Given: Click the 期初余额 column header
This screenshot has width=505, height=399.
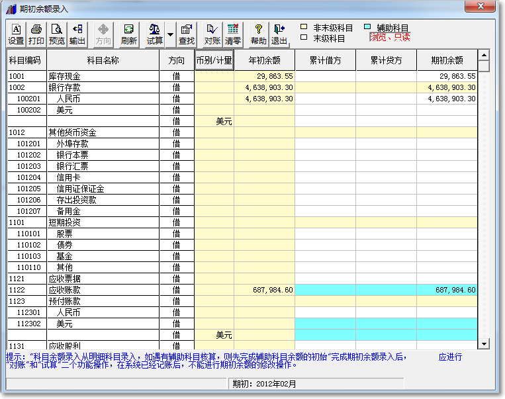Looking at the screenshot, I should tap(447, 60).
